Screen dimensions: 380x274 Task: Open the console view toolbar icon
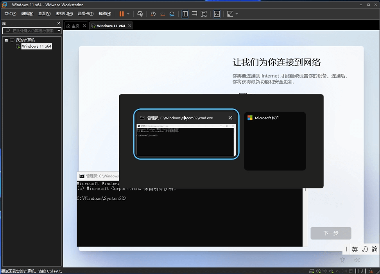pyautogui.click(x=217, y=14)
